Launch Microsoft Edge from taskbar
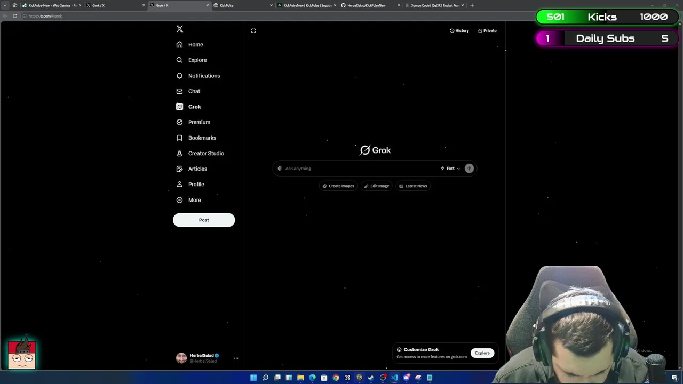 pos(312,378)
